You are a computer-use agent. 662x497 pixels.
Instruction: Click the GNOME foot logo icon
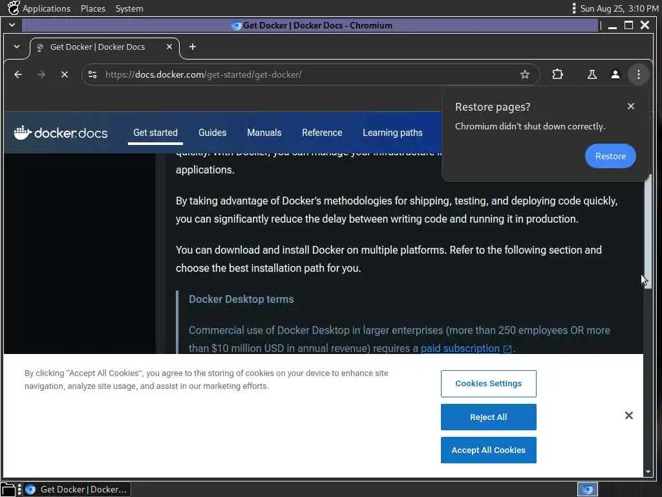pyautogui.click(x=14, y=8)
